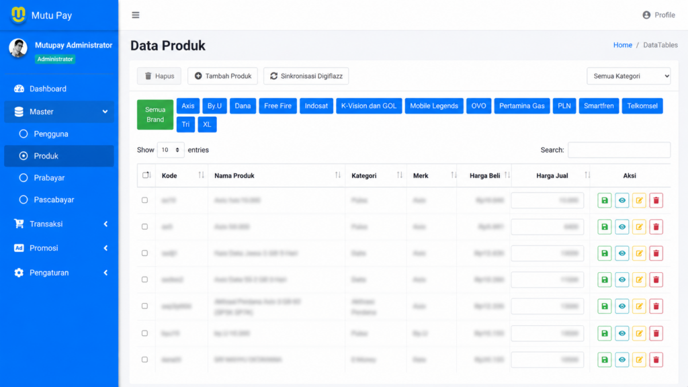The width and height of the screenshot is (688, 387).
Task: Open the Profile user icon
Action: (646, 15)
